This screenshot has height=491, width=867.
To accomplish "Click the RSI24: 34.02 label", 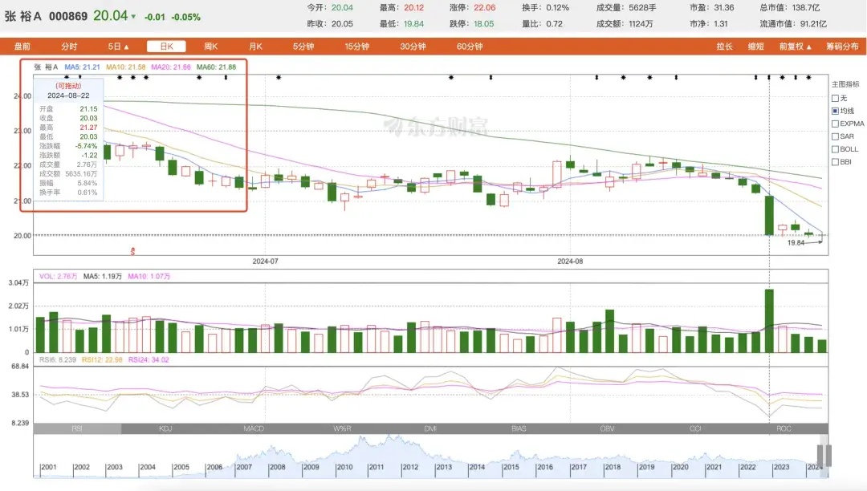I will [149, 359].
